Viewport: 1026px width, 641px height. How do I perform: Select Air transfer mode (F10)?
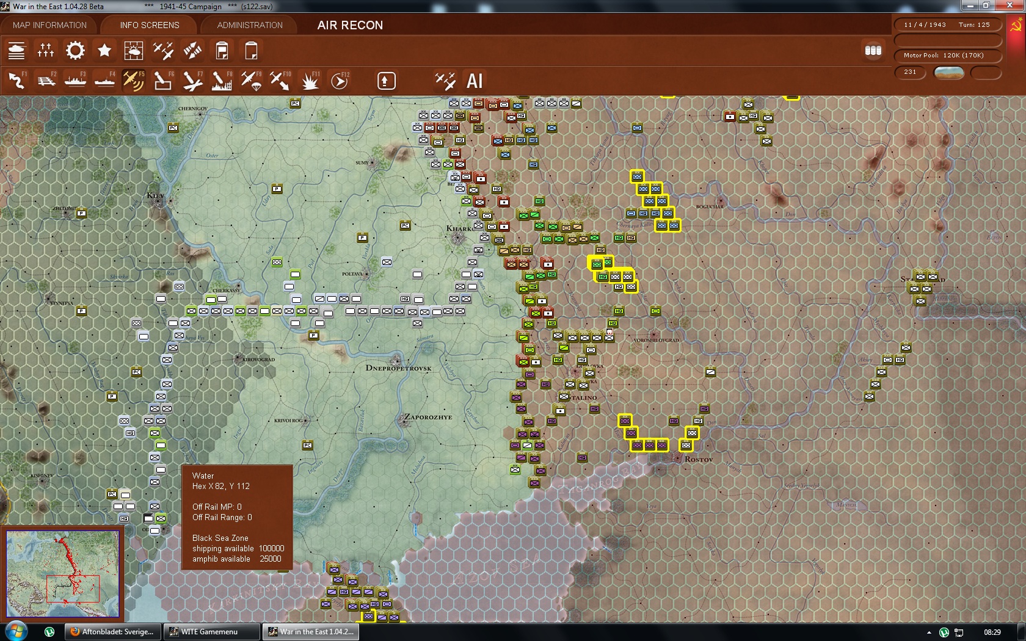tap(280, 81)
